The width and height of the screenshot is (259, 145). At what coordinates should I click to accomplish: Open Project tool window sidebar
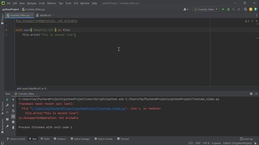coord(2,19)
